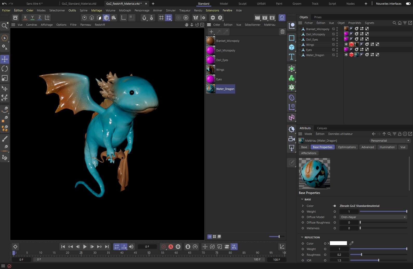
Task: Open the Diffuse Model Oren-Nayar dropdown
Action: [x=373, y=217]
